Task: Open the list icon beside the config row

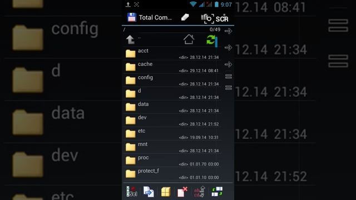Action: [229, 77]
